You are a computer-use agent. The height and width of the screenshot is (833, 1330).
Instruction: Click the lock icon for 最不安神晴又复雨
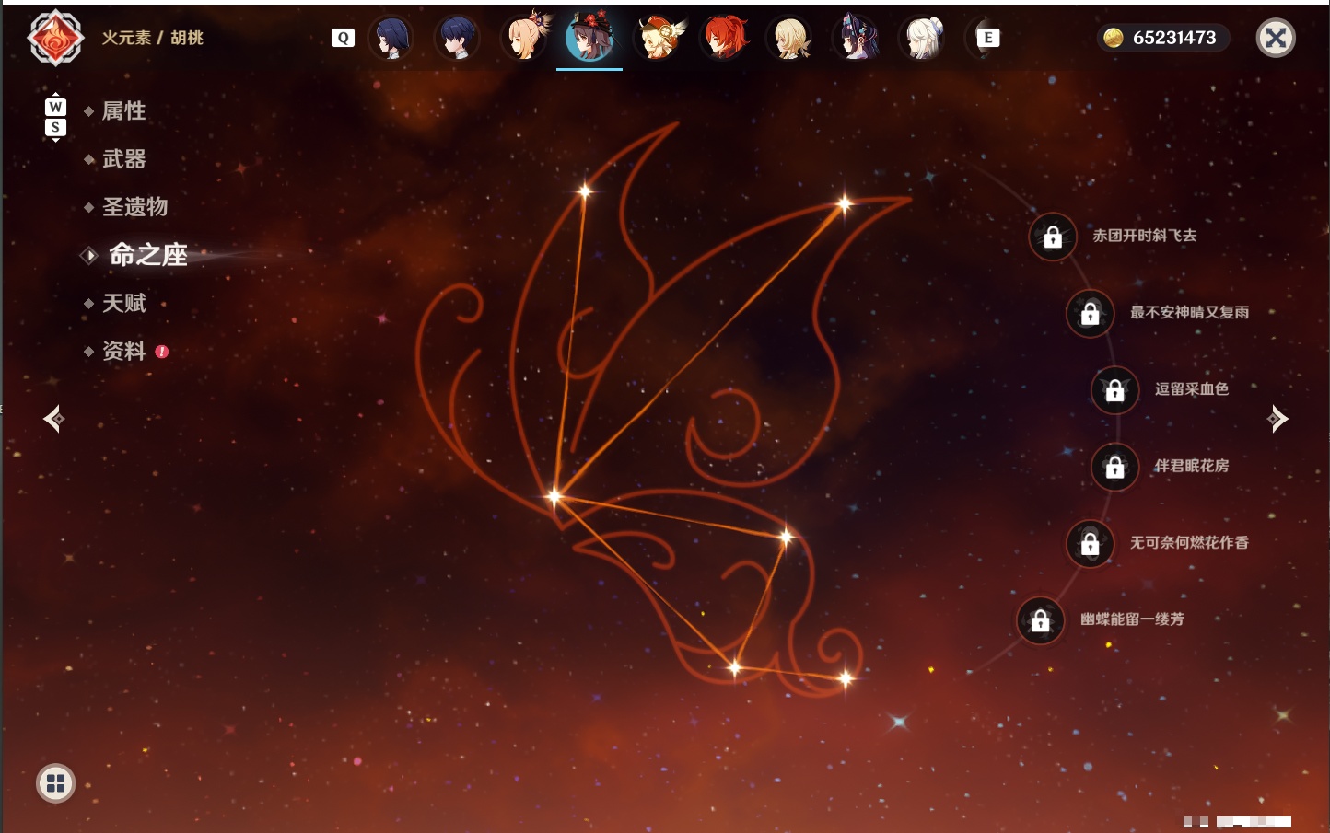pyautogui.click(x=1091, y=314)
